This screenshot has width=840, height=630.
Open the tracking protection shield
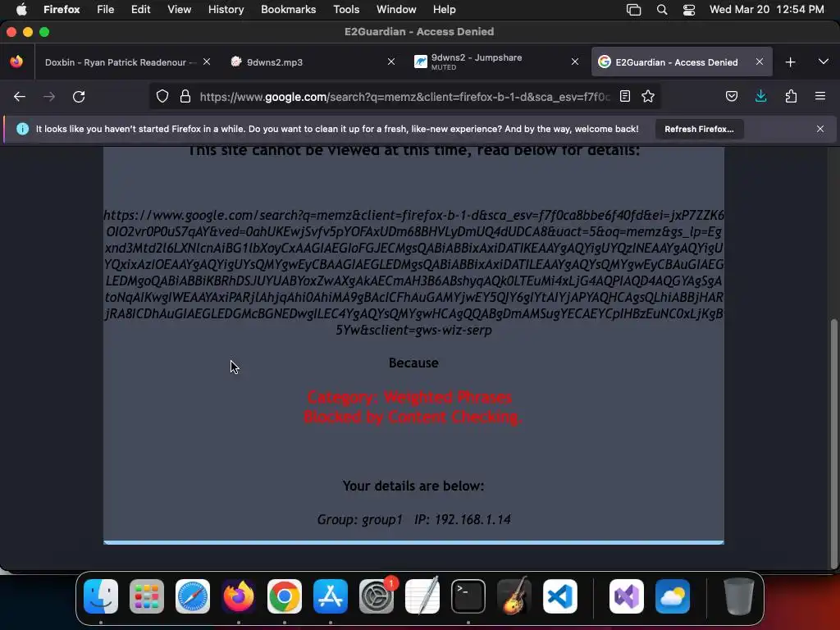(x=162, y=97)
